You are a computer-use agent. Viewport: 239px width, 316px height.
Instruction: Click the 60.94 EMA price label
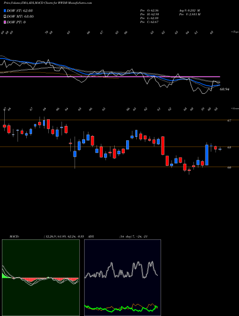[225, 89]
